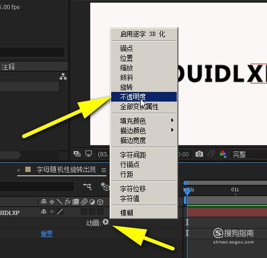Choose 全部变换属性 menu entry
The height and width of the screenshot is (258, 267).
(144, 107)
